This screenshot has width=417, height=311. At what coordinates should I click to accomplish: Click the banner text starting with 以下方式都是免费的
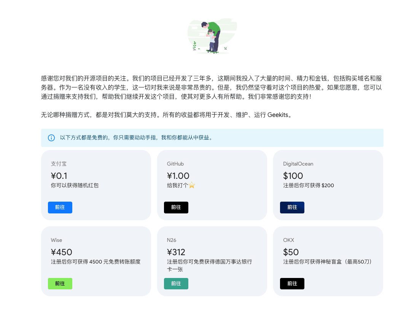tap(136, 138)
